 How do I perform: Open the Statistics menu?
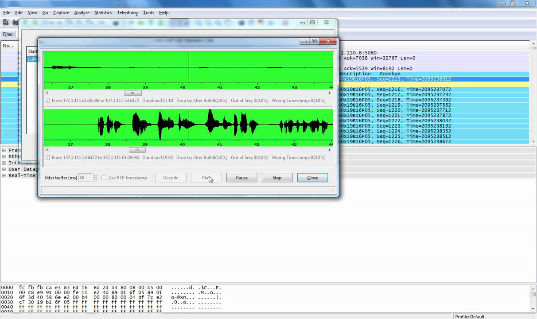click(103, 13)
